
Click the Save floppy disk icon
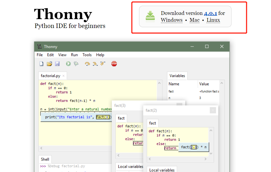pos(57,64)
